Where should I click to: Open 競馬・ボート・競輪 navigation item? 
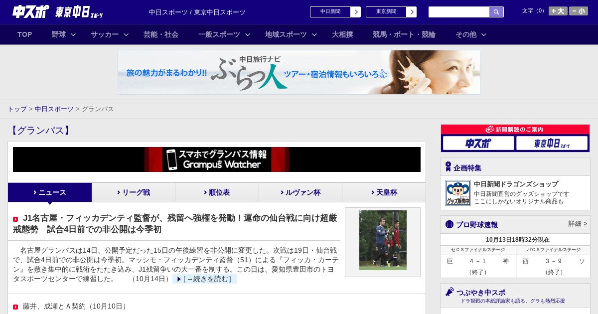404,34
